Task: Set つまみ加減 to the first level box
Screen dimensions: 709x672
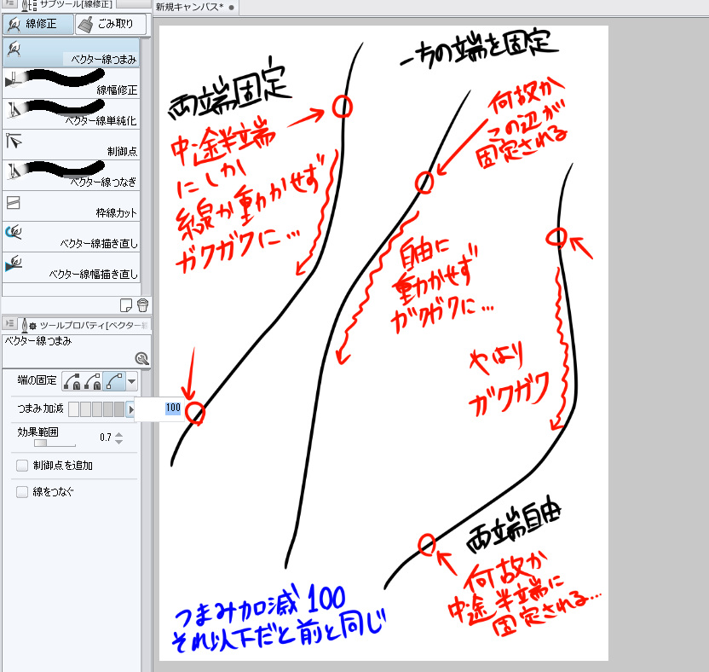Action: pyautogui.click(x=73, y=409)
